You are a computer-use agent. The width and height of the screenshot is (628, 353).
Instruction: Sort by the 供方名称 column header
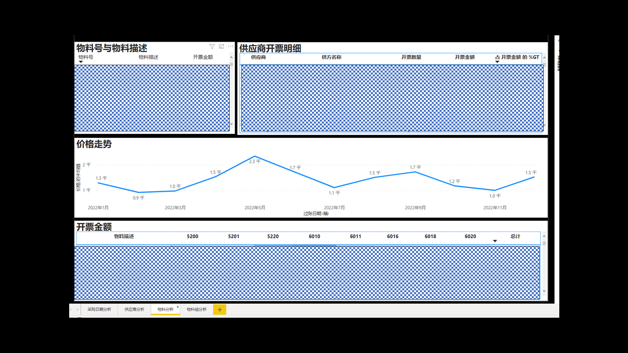pyautogui.click(x=331, y=57)
